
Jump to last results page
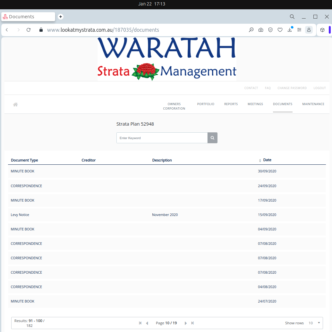pyautogui.click(x=192, y=323)
